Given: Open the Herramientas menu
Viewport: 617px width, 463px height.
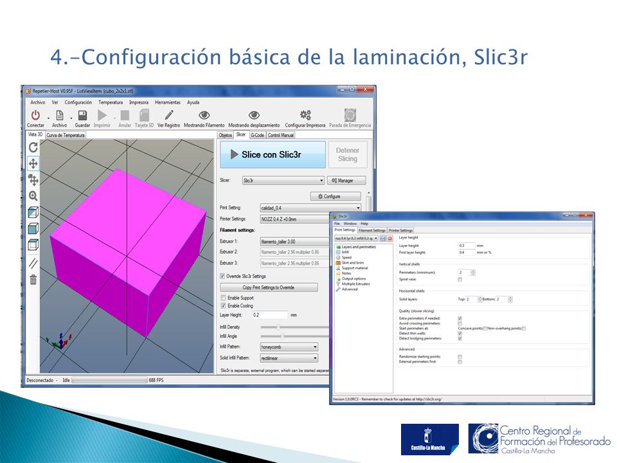Looking at the screenshot, I should tap(168, 102).
